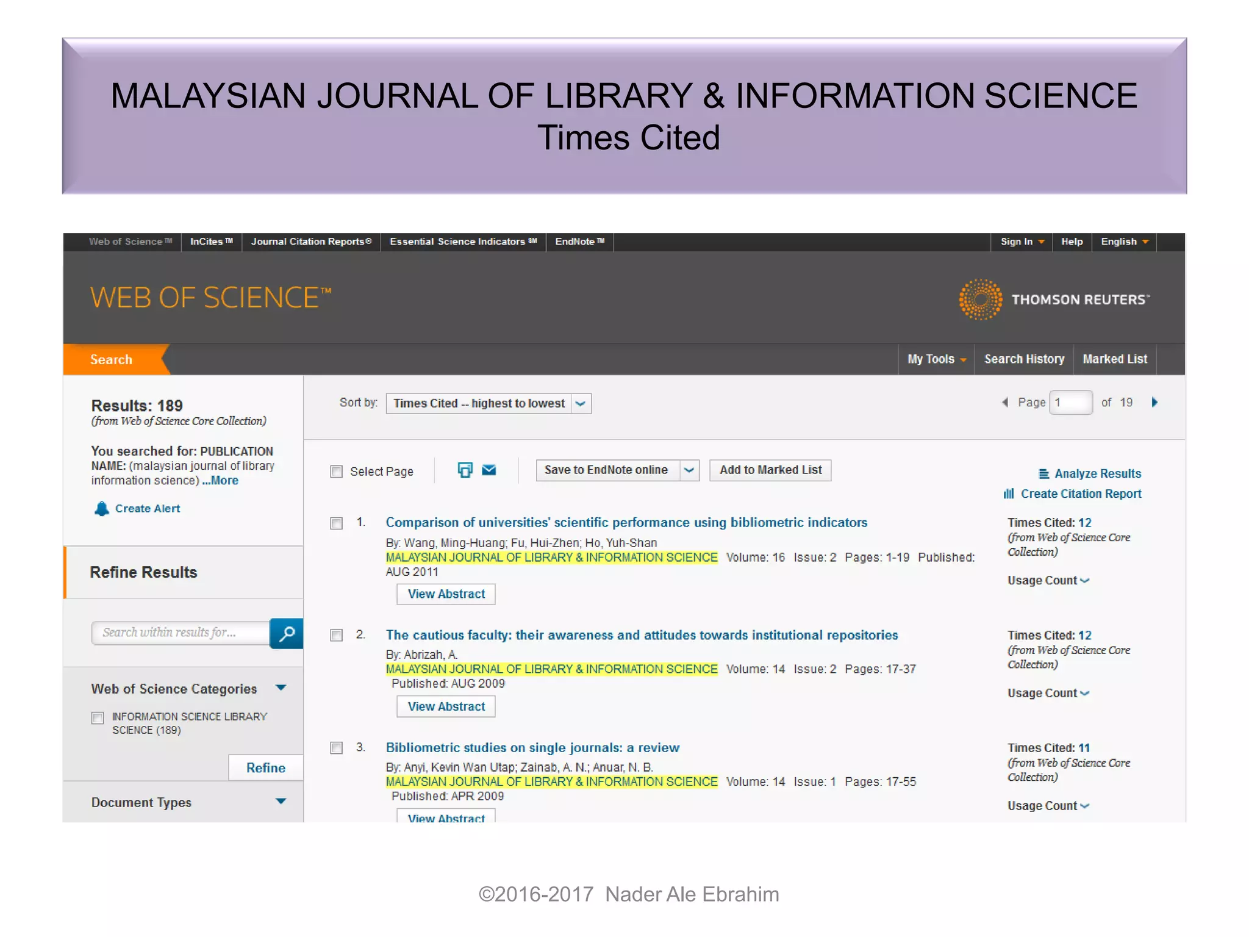Click the Search within results field

pos(181,633)
